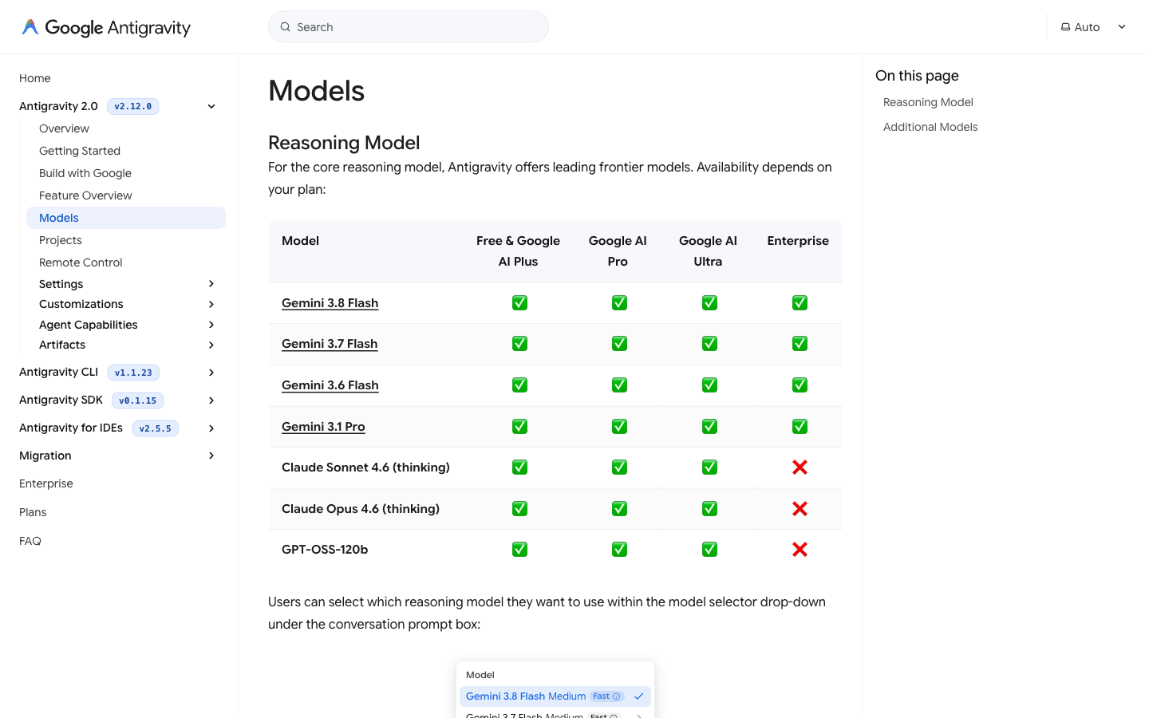The image size is (1149, 718).
Task: Expand the Migration section chevron
Action: point(211,456)
